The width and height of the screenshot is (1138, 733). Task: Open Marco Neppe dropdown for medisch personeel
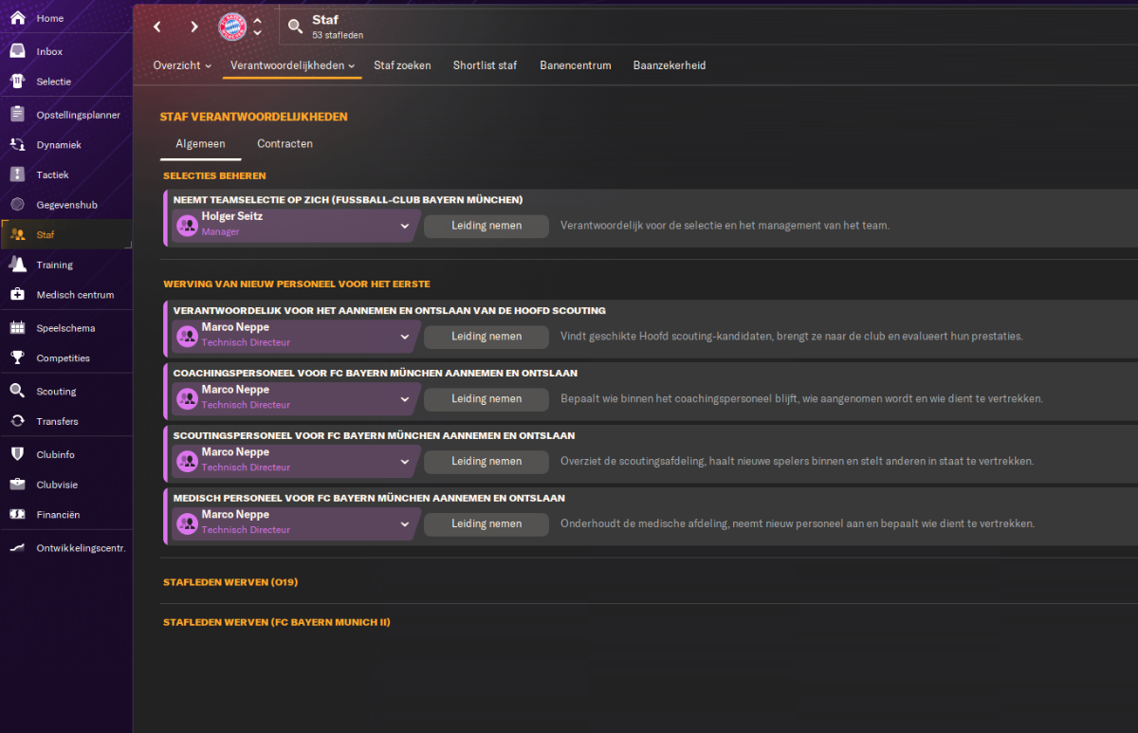coord(405,524)
